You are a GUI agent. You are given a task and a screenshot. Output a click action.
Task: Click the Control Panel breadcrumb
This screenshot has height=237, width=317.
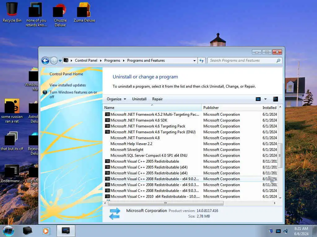pos(86,60)
